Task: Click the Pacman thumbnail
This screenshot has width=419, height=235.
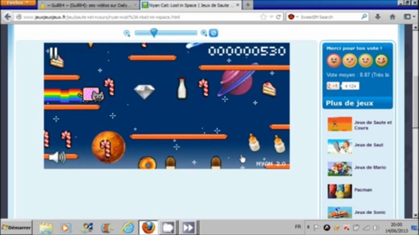Action: [x=340, y=191]
